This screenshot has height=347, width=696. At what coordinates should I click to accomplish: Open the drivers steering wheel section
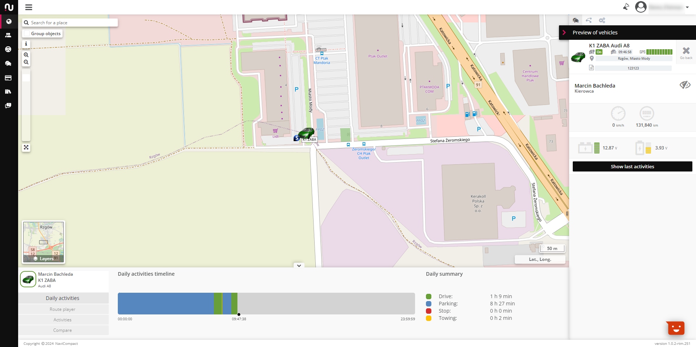click(8, 49)
